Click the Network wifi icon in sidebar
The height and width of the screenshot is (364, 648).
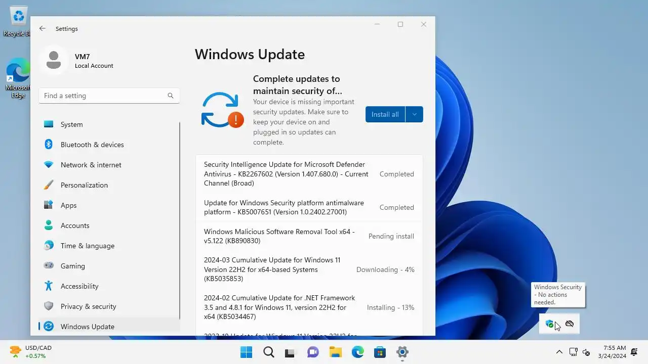click(x=49, y=165)
